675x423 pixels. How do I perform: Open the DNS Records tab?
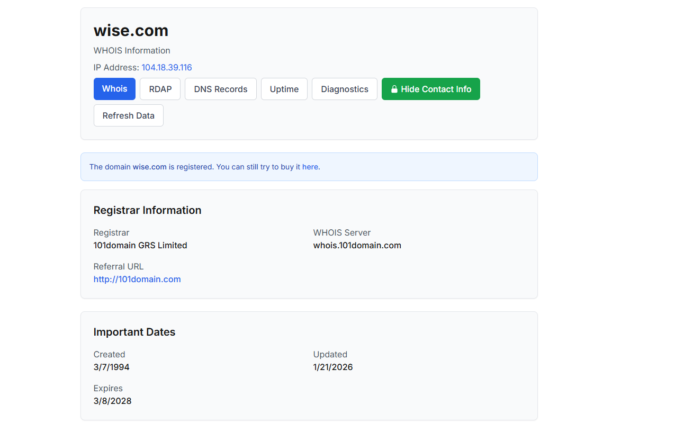pyautogui.click(x=220, y=89)
